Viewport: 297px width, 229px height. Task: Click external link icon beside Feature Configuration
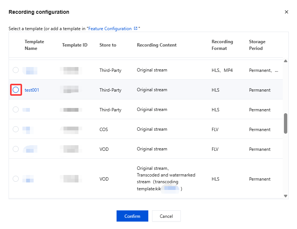coord(136,28)
